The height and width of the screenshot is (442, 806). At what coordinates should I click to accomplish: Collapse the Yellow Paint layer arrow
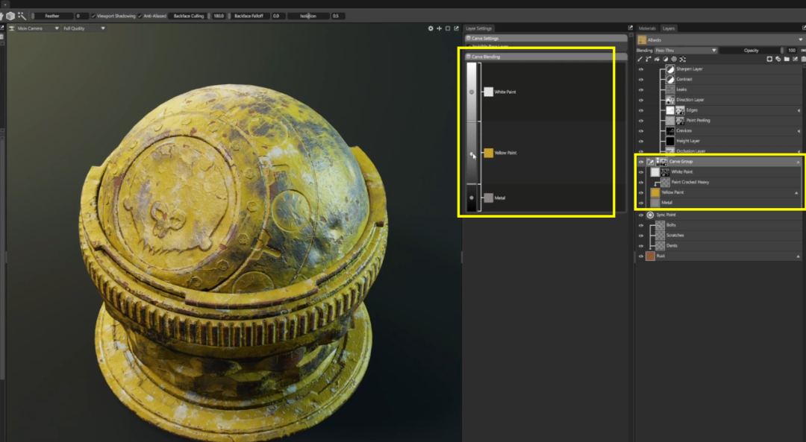click(797, 192)
